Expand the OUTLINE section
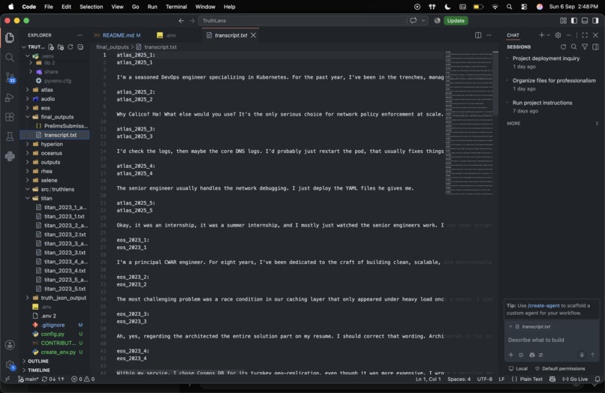The image size is (605, 393). coord(38,361)
